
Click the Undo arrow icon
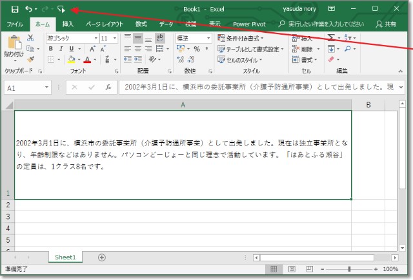point(28,9)
